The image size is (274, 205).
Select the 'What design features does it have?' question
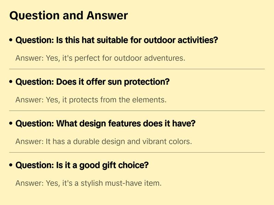105,123
